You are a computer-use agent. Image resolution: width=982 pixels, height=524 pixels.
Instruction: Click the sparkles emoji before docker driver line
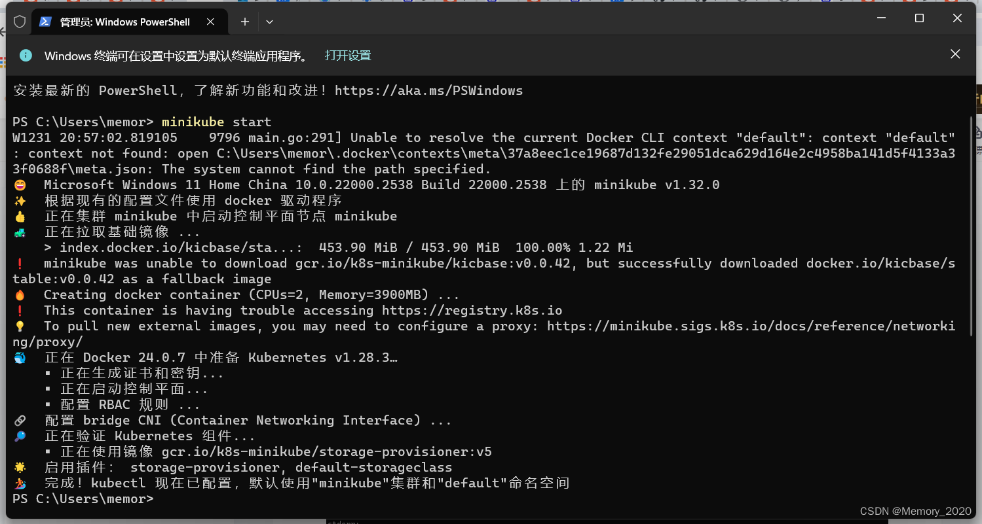19,201
